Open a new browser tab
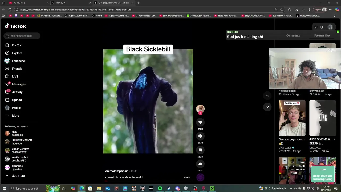341x192 pixels. (138, 3)
